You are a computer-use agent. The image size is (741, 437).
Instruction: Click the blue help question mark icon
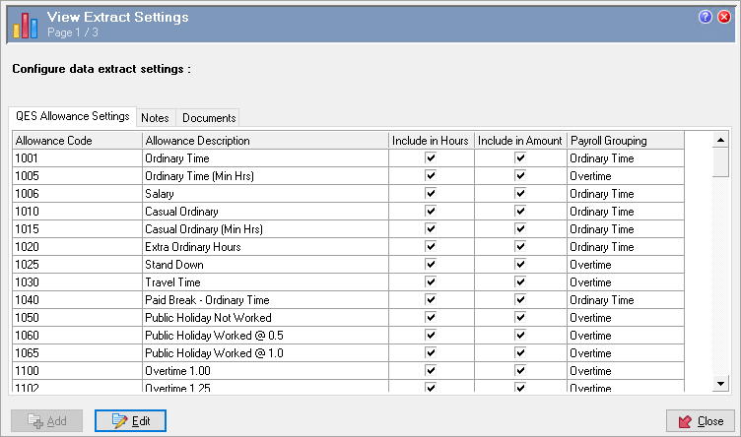[x=706, y=17]
